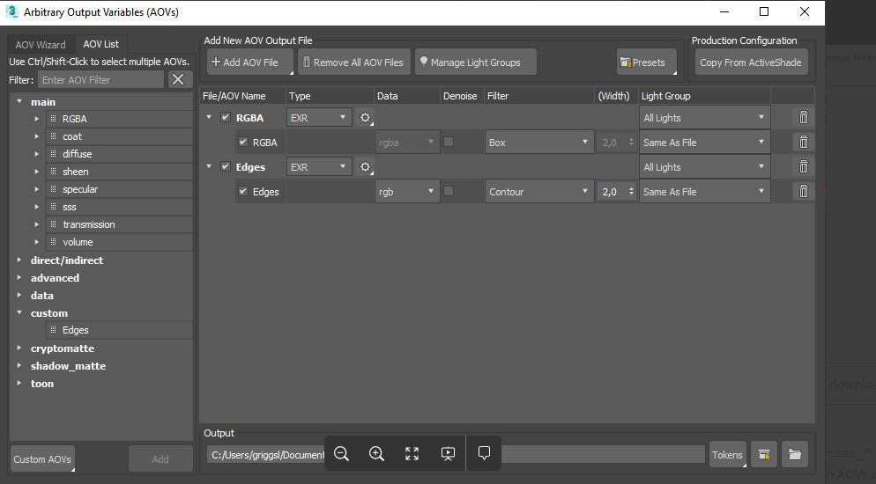
Task: Open the output folder icon
Action: (795, 454)
